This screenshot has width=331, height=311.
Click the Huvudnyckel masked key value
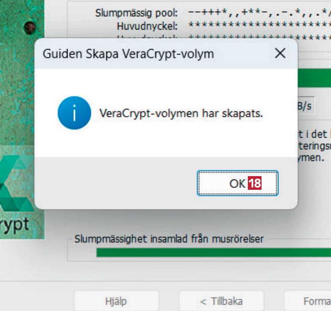(x=259, y=25)
